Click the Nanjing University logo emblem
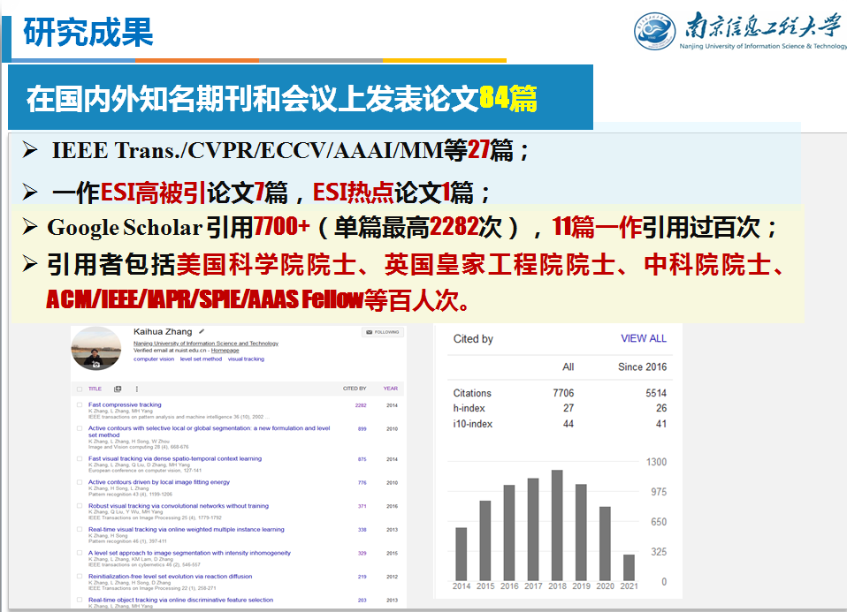Image resolution: width=847 pixels, height=612 pixels. 653,31
